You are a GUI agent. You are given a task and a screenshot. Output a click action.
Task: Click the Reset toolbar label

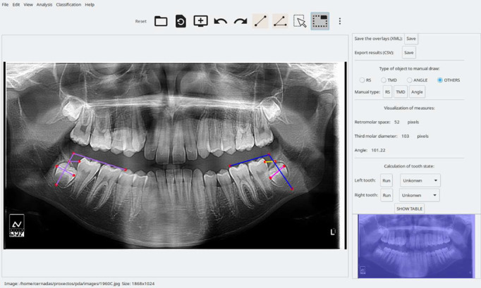pyautogui.click(x=141, y=21)
